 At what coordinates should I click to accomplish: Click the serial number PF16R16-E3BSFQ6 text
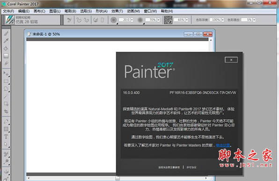point(203,93)
